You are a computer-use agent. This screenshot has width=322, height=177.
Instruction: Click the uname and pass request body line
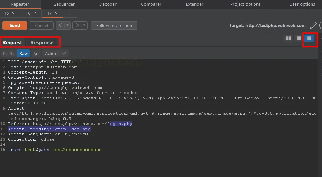[x=55, y=150]
